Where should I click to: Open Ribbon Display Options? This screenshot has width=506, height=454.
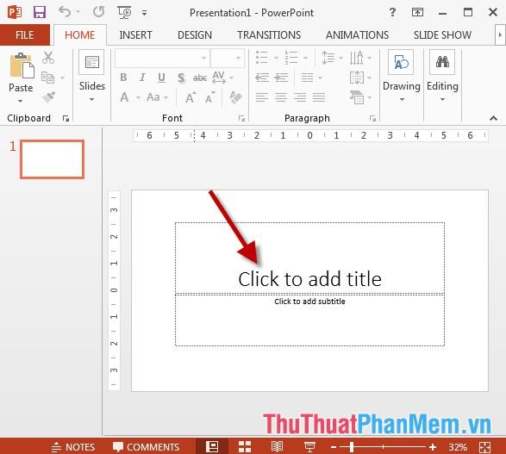coord(417,13)
